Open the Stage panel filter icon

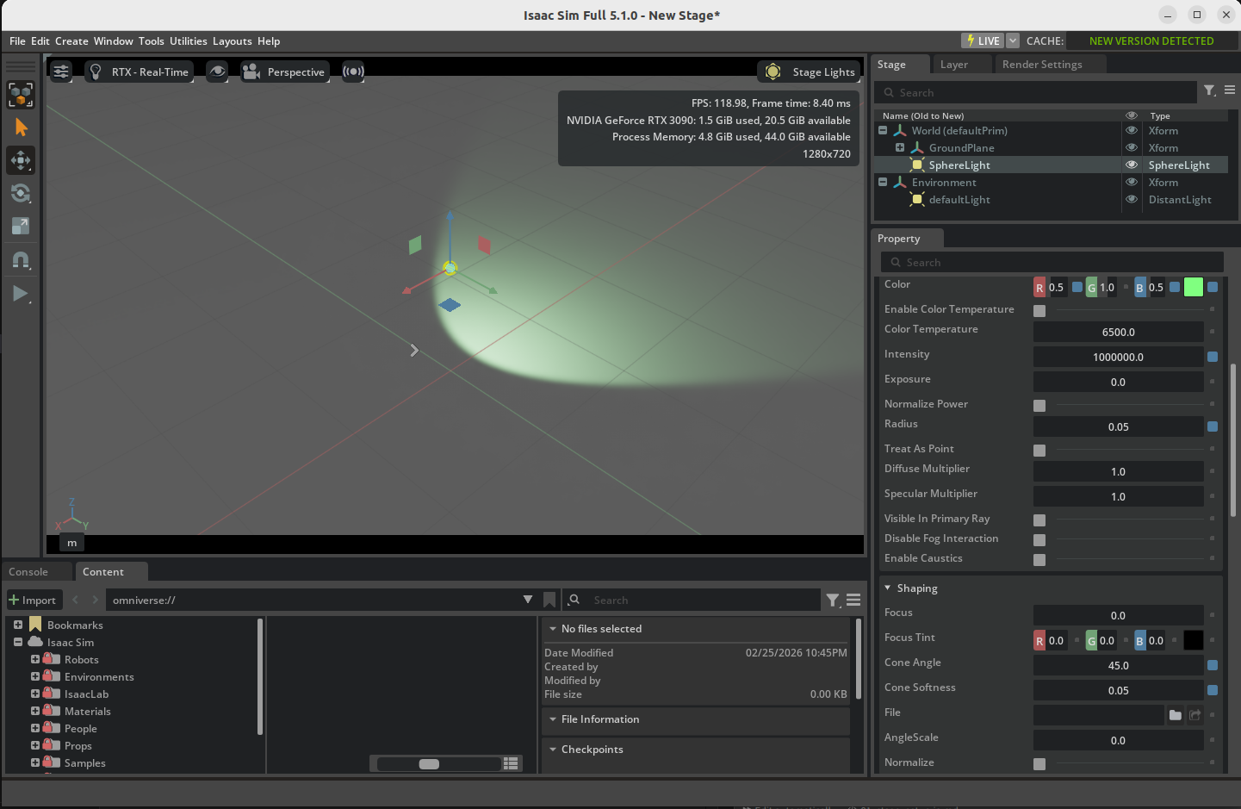pyautogui.click(x=1209, y=90)
